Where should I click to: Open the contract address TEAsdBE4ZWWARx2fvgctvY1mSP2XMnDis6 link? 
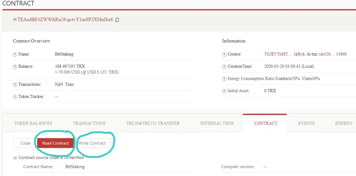pyautogui.click(x=65, y=20)
